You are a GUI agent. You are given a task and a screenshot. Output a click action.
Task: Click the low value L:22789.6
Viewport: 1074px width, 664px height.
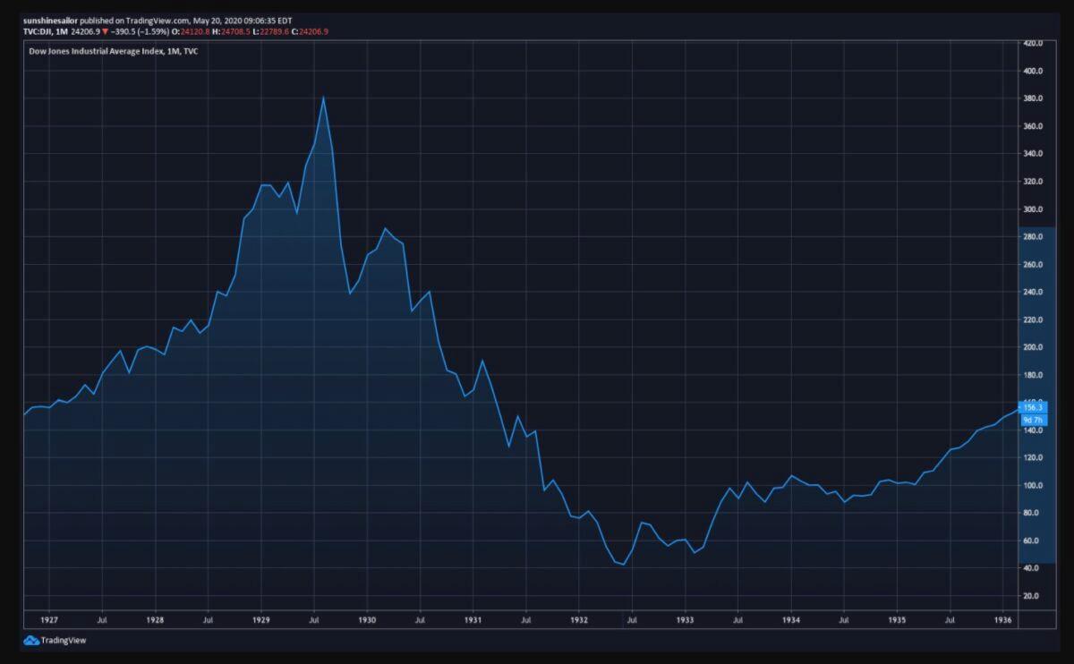click(x=272, y=31)
